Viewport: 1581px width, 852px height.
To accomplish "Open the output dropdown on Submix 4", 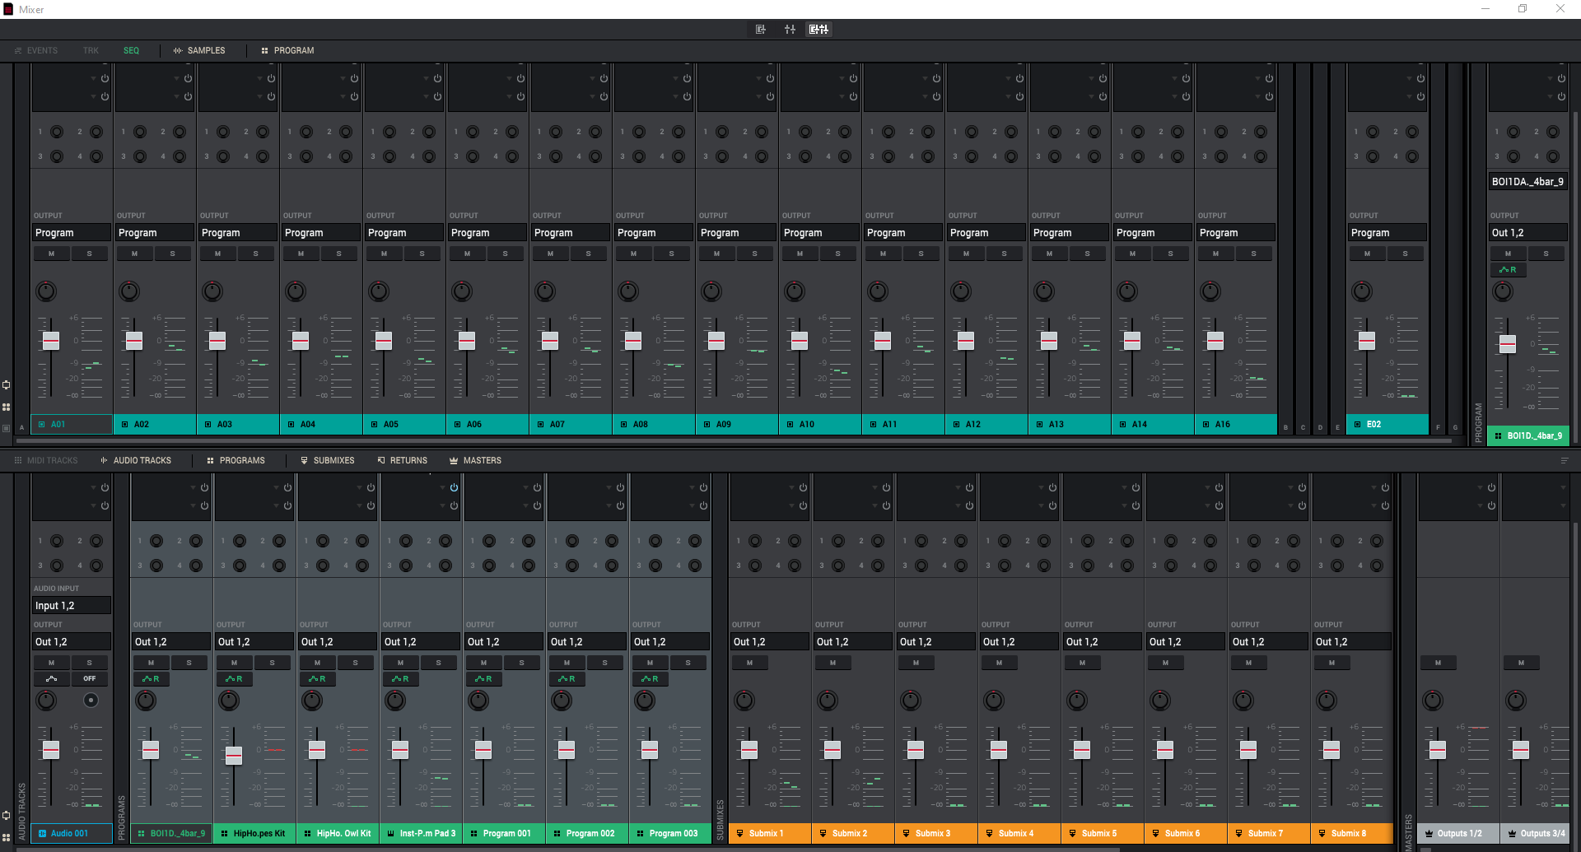I will click(x=1019, y=642).
